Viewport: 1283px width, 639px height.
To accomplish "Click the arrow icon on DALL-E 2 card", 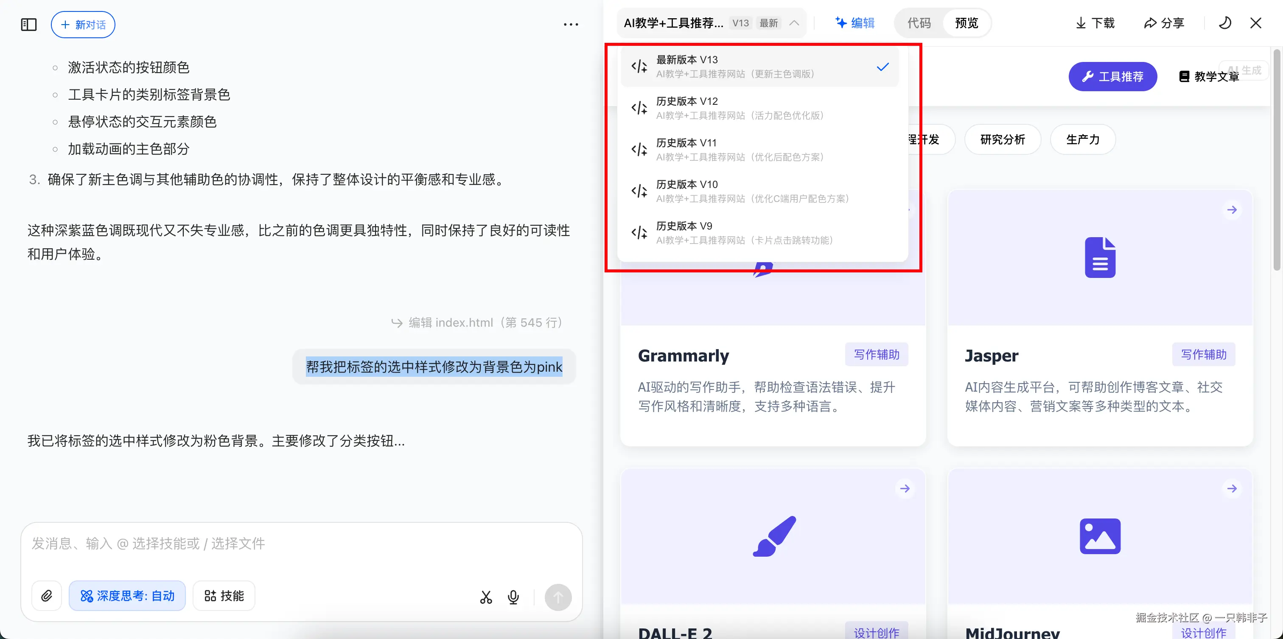I will click(905, 489).
